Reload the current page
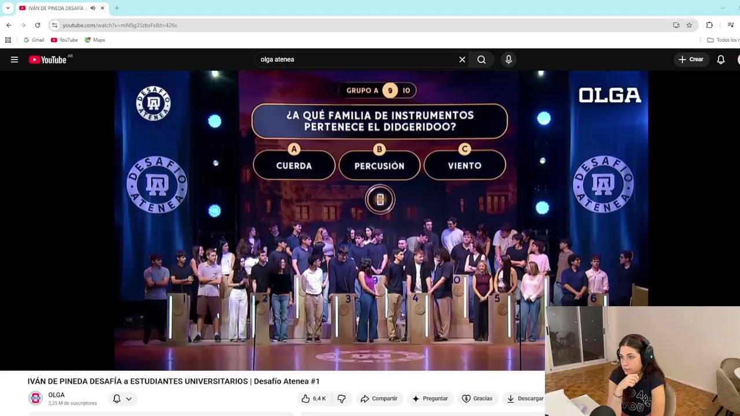Image resolution: width=740 pixels, height=416 pixels. pyautogui.click(x=38, y=25)
